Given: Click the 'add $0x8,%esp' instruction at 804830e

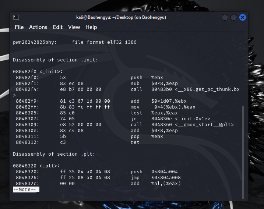Looking at the screenshot, I should pyautogui.click(x=154, y=131).
